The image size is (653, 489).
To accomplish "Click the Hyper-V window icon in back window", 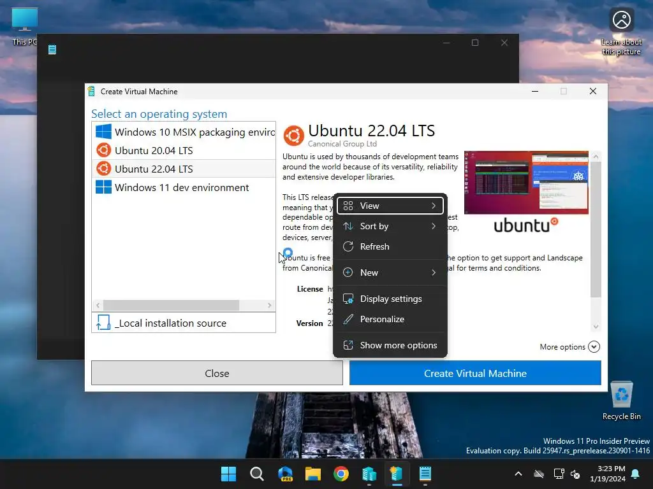I will [52, 50].
